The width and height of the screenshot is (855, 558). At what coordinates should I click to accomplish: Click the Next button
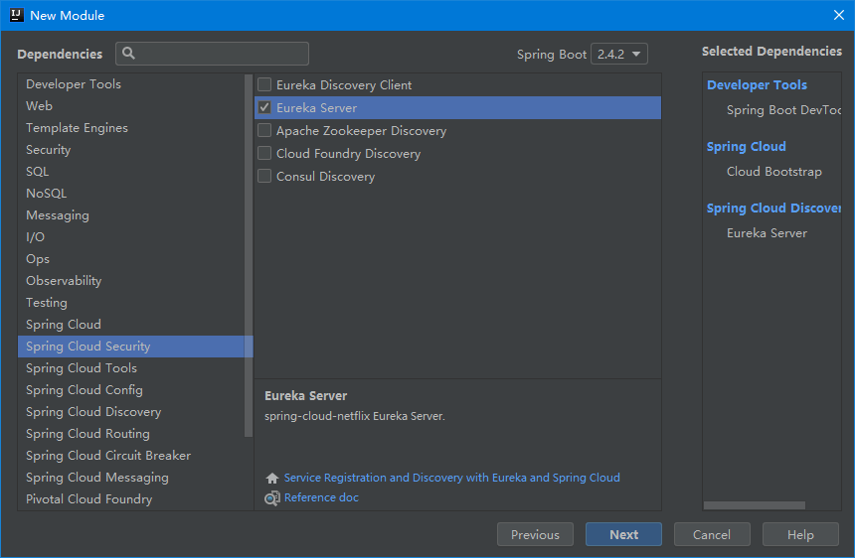click(x=623, y=534)
